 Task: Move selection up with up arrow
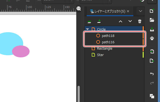[121, 22]
